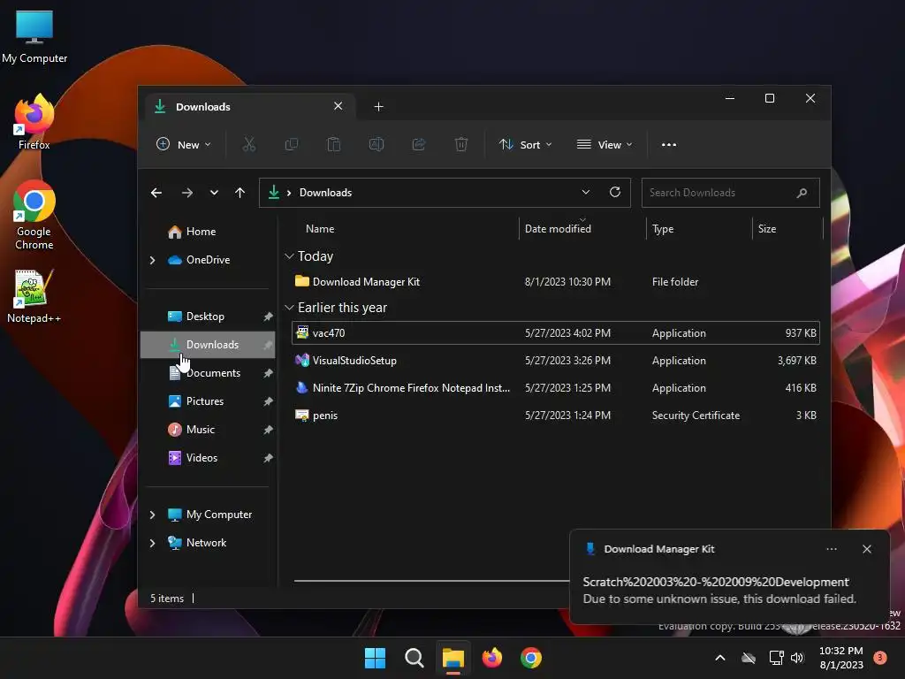The image size is (905, 679).
Task: Sort by the Size column header
Action: (766, 229)
